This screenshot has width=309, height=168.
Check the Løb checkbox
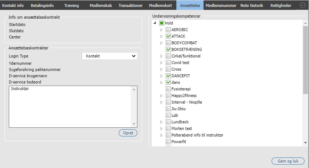click(168, 115)
